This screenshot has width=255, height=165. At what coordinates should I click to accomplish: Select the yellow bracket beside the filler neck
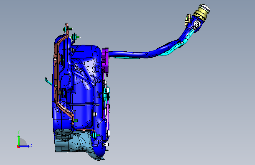(x=188, y=20)
